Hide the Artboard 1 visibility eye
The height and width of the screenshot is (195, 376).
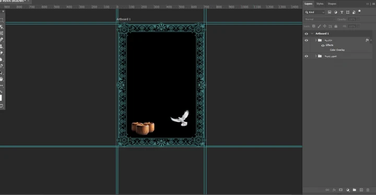pyautogui.click(x=306, y=33)
